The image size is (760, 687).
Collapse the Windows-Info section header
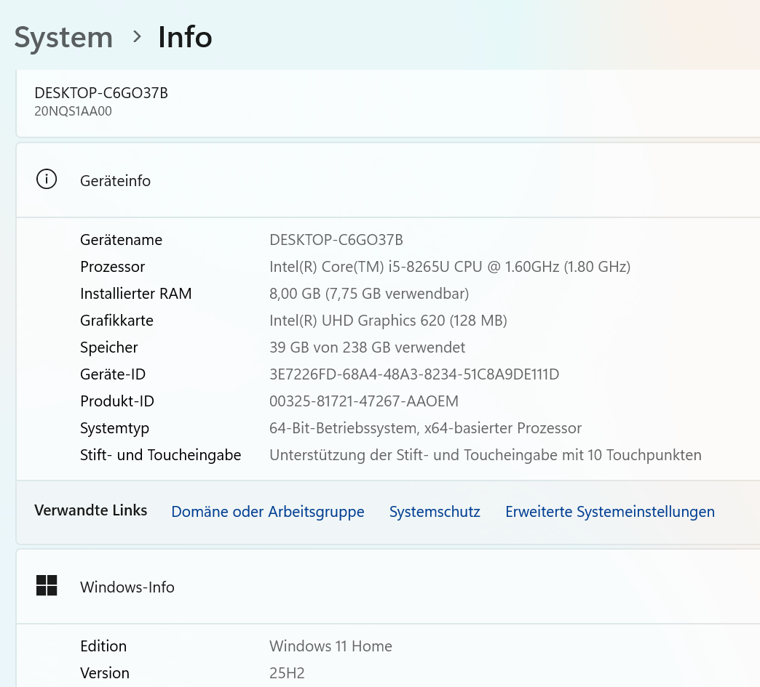388,587
